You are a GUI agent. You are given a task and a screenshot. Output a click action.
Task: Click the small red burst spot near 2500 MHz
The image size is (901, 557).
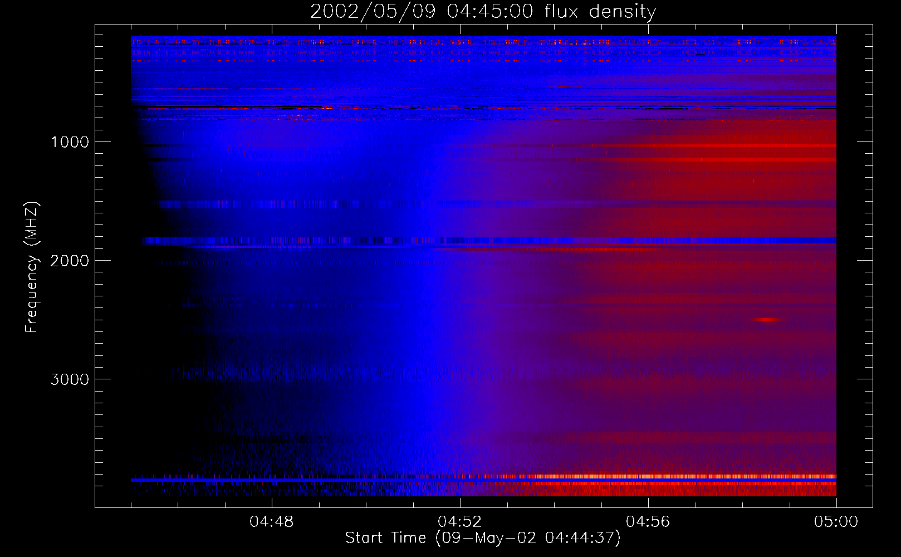[767, 320]
